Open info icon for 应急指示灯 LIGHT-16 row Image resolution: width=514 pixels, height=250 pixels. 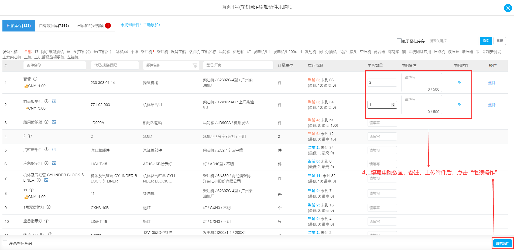[x=46, y=221]
